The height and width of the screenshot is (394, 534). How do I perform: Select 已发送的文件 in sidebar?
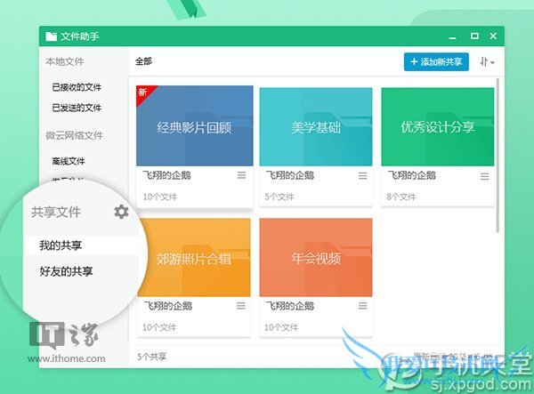tap(77, 108)
